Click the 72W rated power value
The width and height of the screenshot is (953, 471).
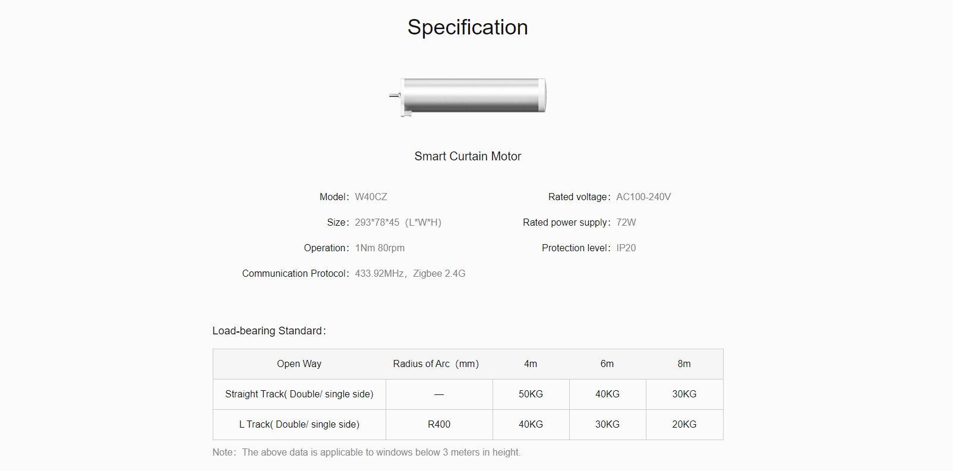(x=626, y=222)
